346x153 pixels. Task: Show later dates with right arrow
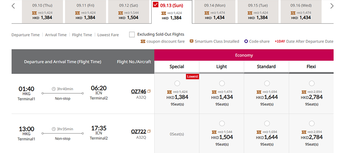pos(332,6)
